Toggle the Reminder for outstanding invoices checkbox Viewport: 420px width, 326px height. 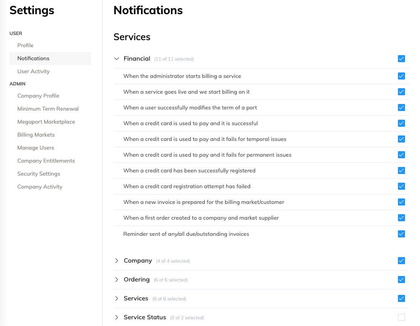[401, 233]
